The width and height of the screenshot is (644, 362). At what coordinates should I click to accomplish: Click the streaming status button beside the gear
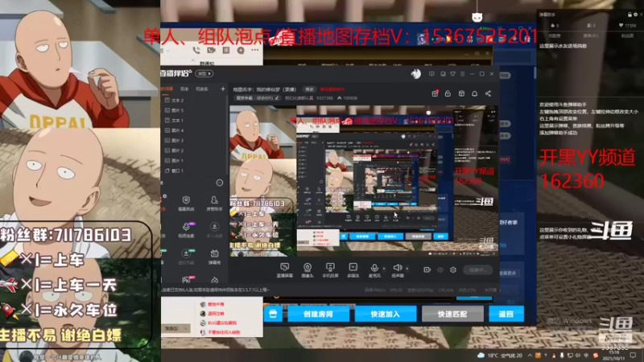(x=477, y=269)
